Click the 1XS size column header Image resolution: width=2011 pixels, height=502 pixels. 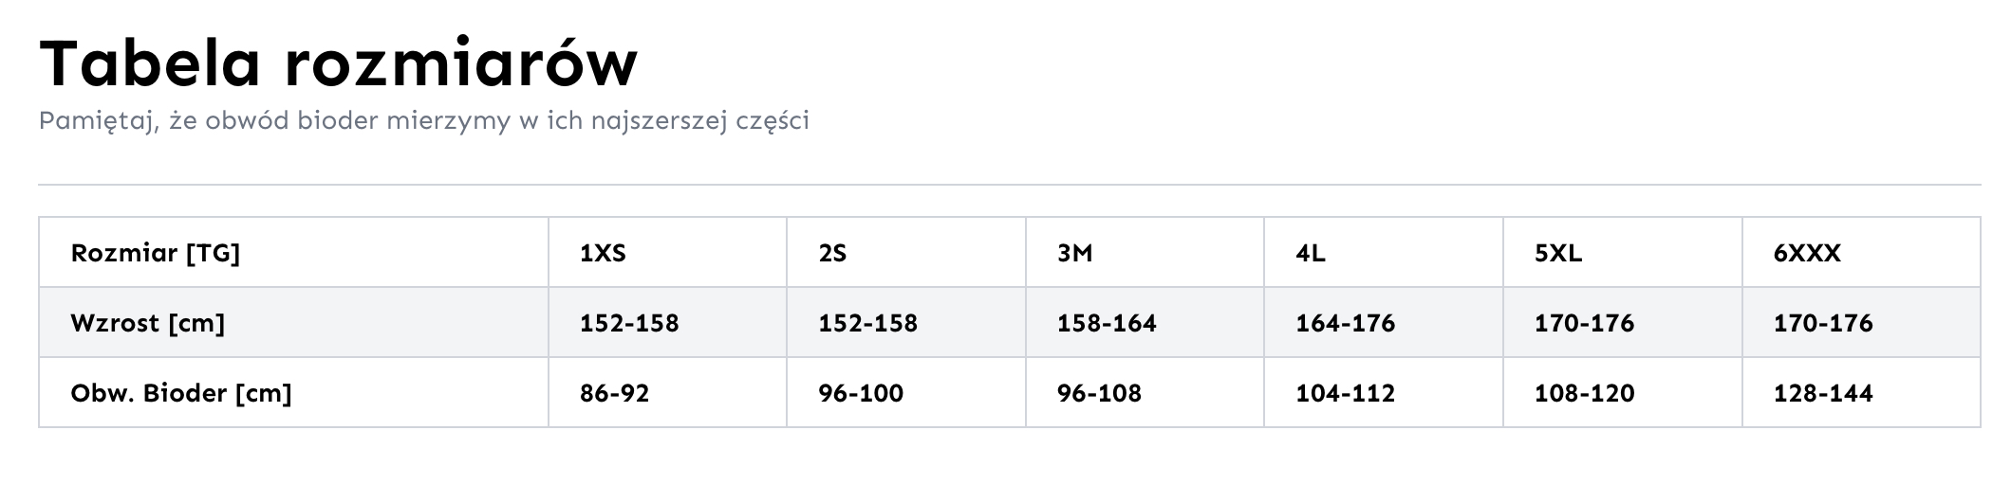(x=604, y=254)
